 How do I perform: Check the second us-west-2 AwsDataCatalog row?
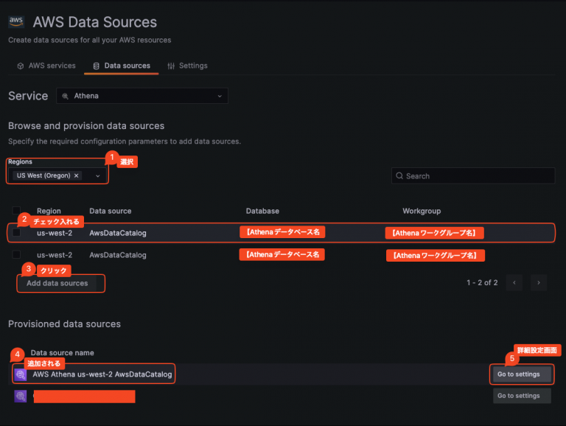[x=16, y=255]
